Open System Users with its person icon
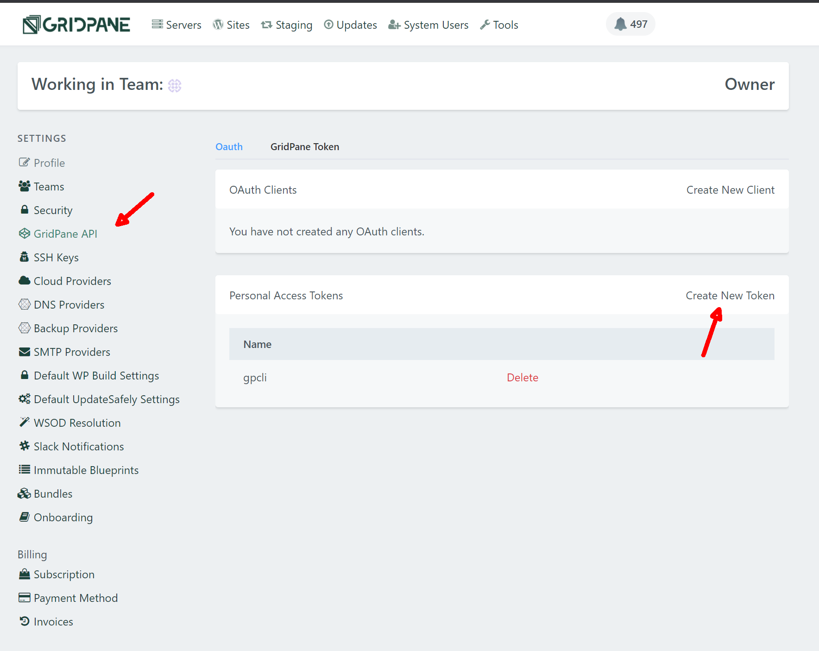 394,25
